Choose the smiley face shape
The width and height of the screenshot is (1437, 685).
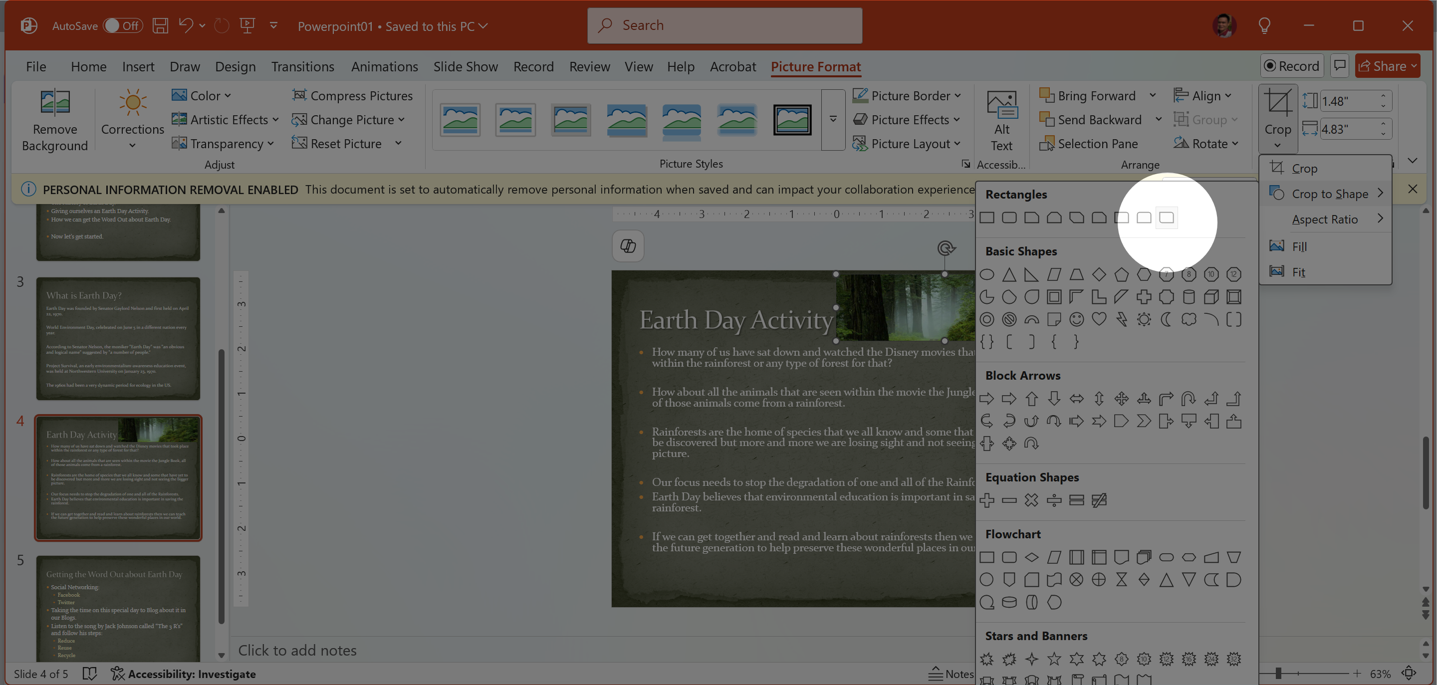coord(1076,319)
